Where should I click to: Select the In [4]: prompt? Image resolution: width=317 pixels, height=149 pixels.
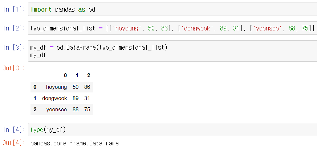14,130
